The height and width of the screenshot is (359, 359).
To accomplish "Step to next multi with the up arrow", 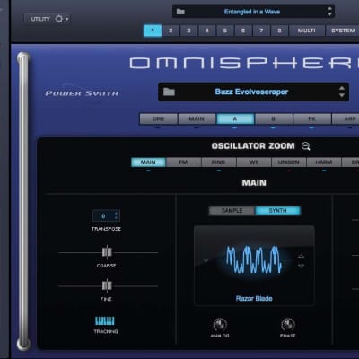I will (329, 9).
